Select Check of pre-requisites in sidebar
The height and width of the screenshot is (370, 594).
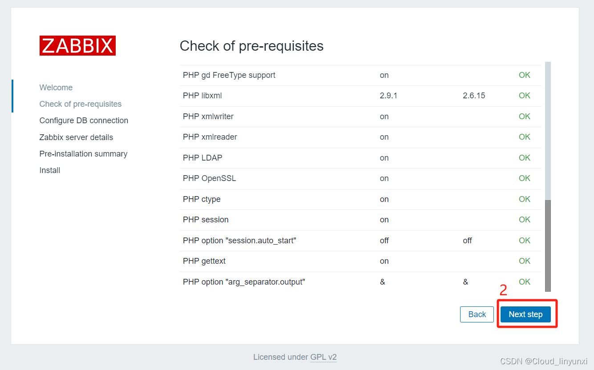pyautogui.click(x=81, y=104)
